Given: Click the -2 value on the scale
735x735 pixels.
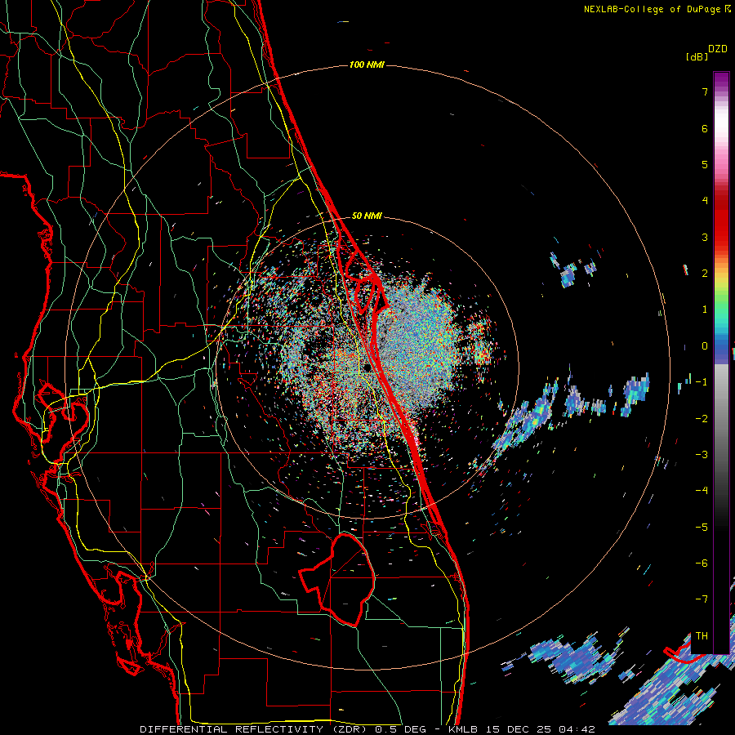Looking at the screenshot, I should click(702, 419).
